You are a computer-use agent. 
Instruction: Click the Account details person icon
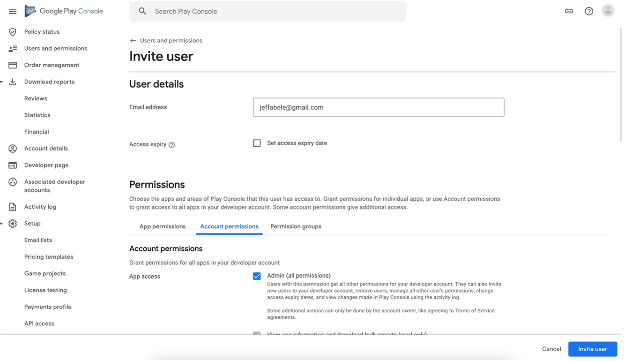click(x=12, y=148)
